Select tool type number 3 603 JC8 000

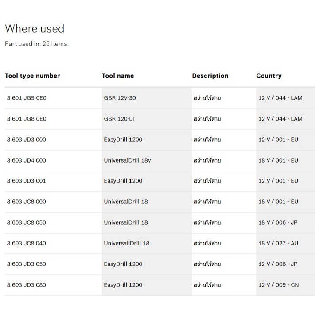click(27, 202)
